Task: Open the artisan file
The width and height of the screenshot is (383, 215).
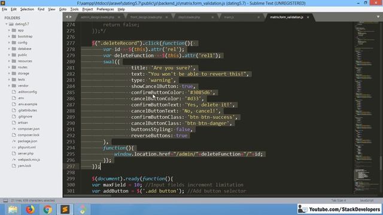Action: pos(23,122)
